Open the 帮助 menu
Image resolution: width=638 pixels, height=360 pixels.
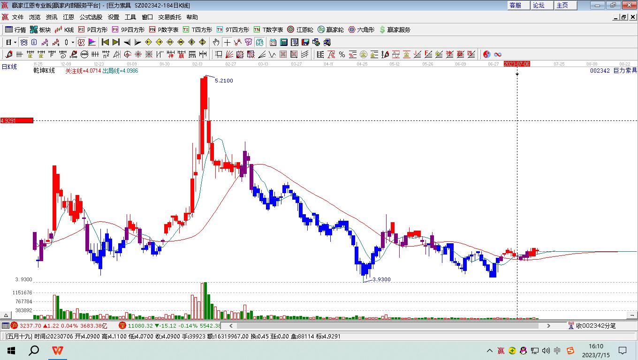(192, 17)
